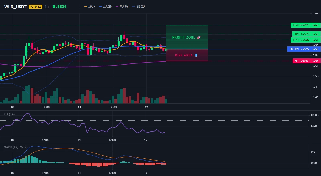Click the RISK AREA text
This screenshot has width=321, height=176.
184,55
